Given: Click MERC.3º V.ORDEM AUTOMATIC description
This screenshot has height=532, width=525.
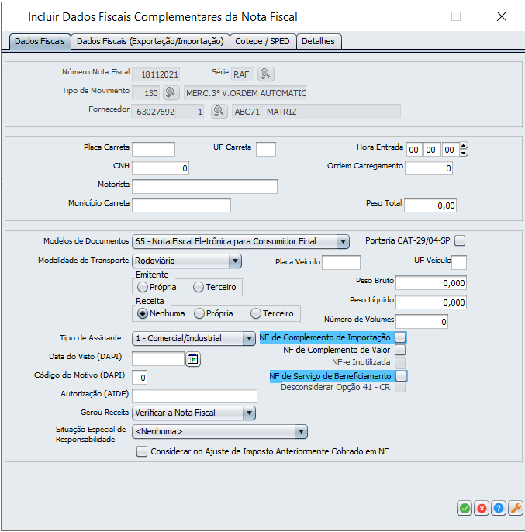Looking at the screenshot, I should pyautogui.click(x=245, y=92).
